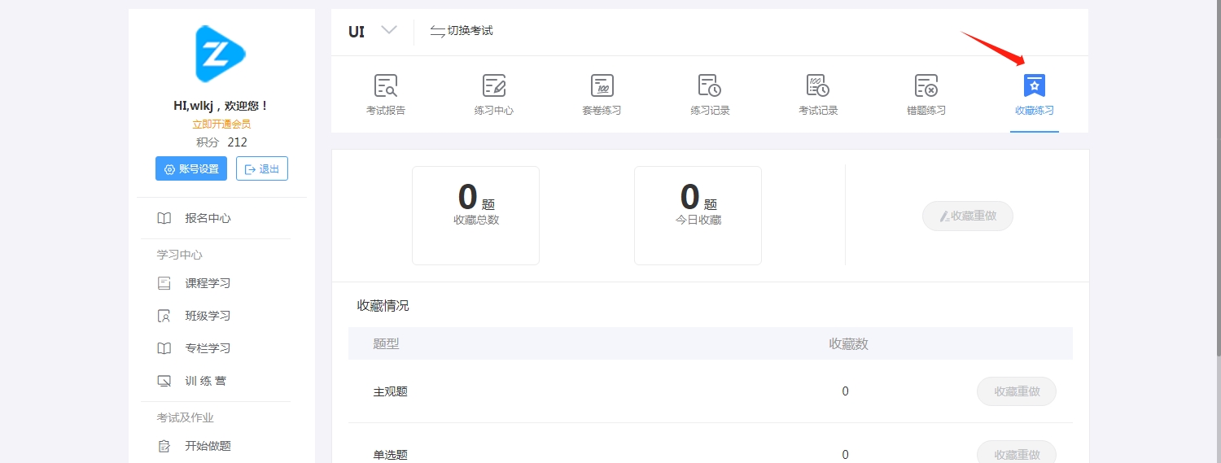Open the 错题练习 icon
This screenshot has height=463, width=1221.
click(926, 85)
